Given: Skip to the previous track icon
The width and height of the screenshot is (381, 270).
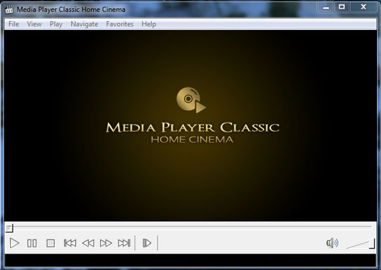Looking at the screenshot, I should pyautogui.click(x=70, y=243).
